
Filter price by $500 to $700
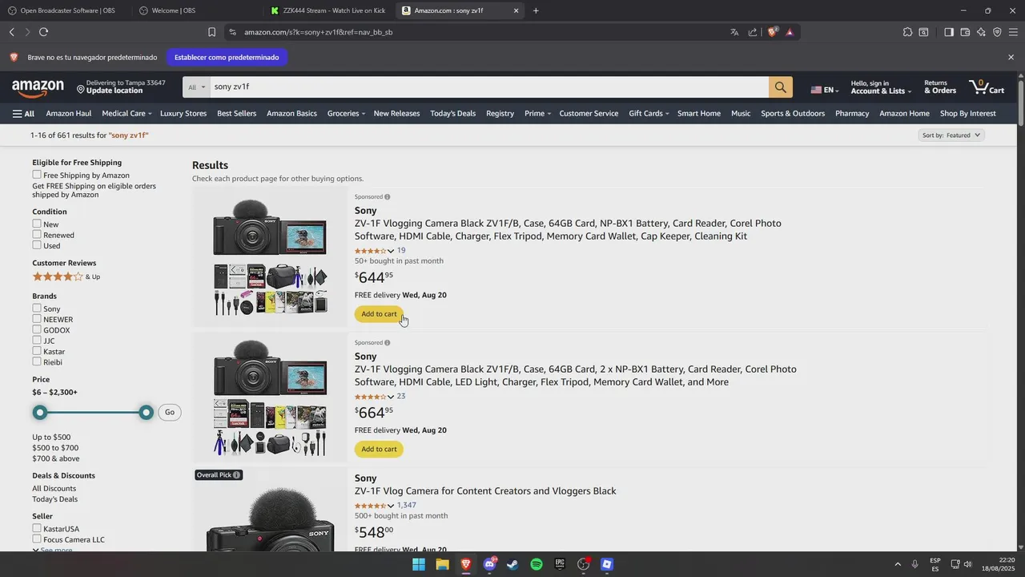pos(55,448)
